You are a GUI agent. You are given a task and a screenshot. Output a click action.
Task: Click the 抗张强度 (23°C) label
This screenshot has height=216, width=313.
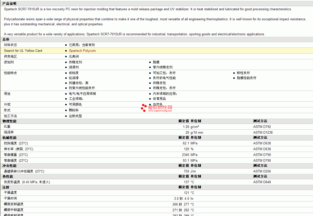[16, 143]
